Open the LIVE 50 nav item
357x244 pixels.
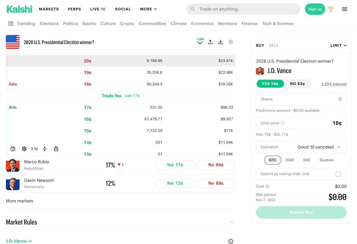98,9
